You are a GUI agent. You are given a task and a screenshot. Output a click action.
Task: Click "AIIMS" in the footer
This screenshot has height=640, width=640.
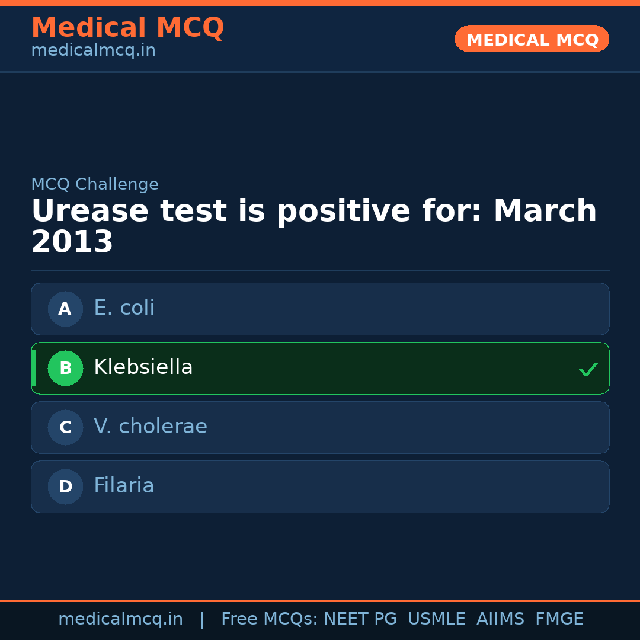click(500, 619)
